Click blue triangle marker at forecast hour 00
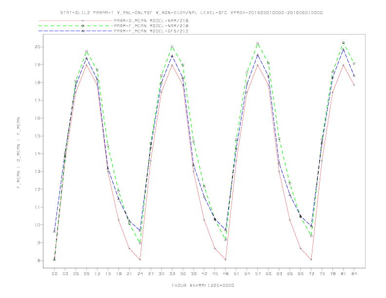 pos(55,231)
